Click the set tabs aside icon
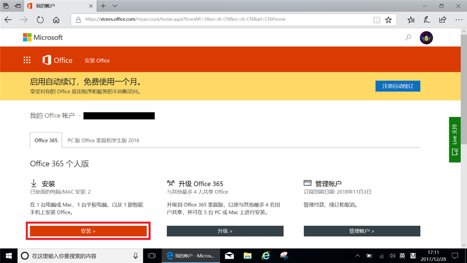Screen dimensions: 467x263 [18, 6]
